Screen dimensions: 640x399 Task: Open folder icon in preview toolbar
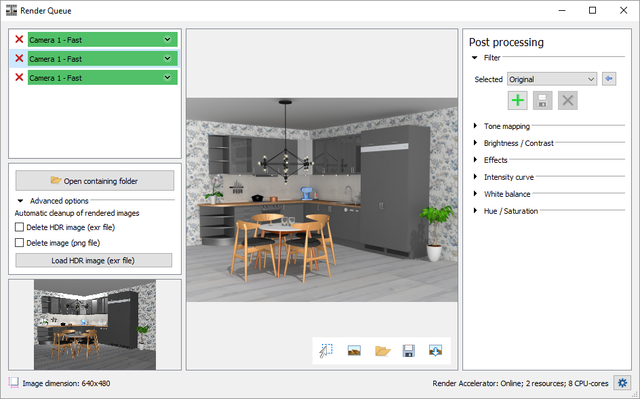coord(383,351)
